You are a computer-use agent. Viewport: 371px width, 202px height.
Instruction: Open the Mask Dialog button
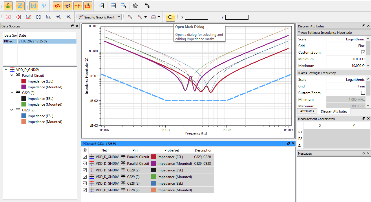click(170, 17)
